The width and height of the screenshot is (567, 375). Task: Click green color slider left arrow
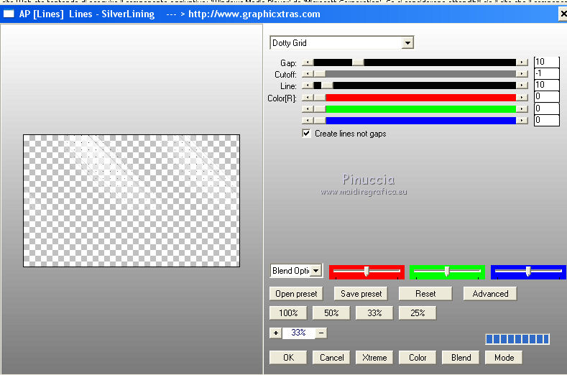pyautogui.click(x=308, y=109)
